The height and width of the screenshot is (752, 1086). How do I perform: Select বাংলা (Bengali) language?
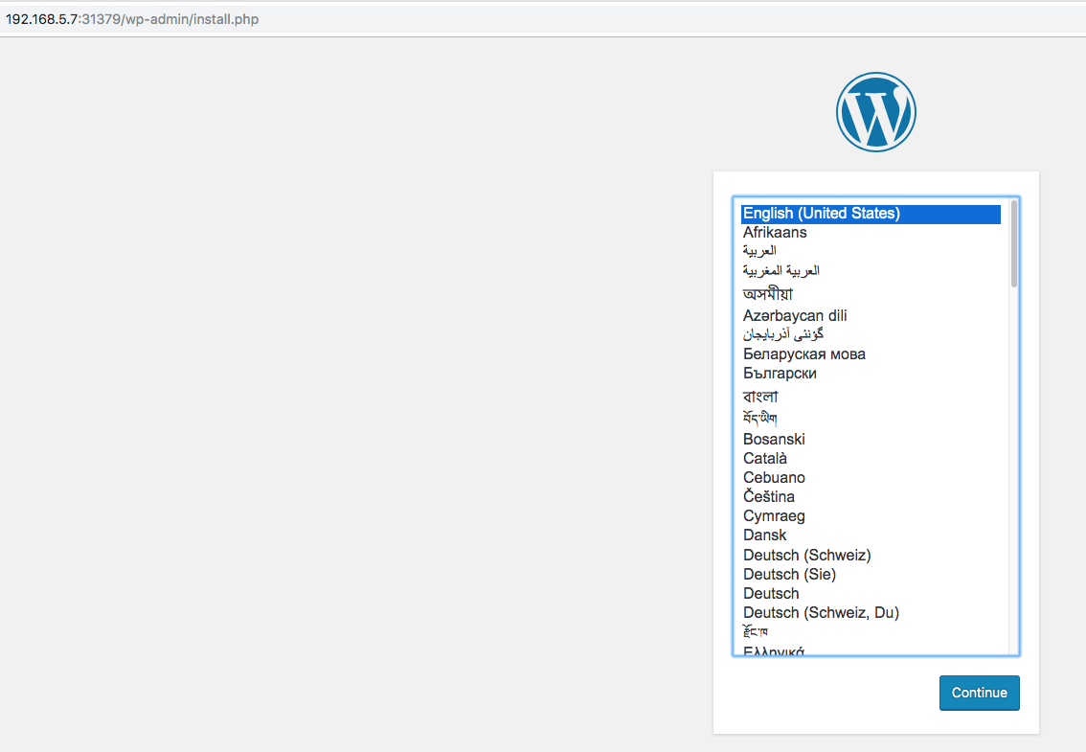click(871, 397)
